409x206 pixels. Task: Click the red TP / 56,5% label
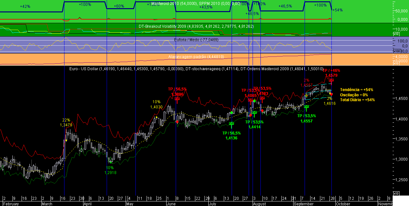[177, 89]
